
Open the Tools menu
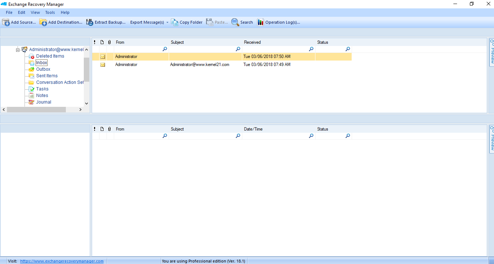[50, 12]
